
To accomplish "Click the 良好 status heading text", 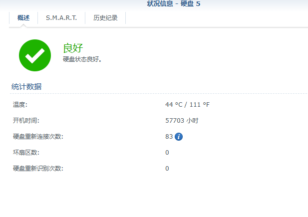I will click(73, 48).
